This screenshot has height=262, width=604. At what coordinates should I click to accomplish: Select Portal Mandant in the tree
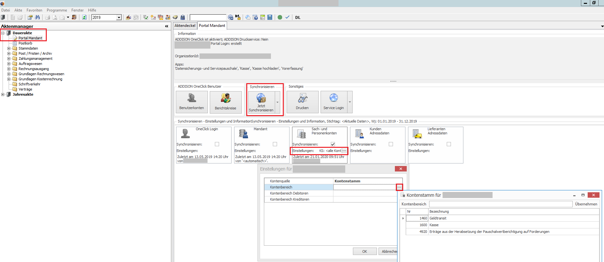[x=30, y=38]
